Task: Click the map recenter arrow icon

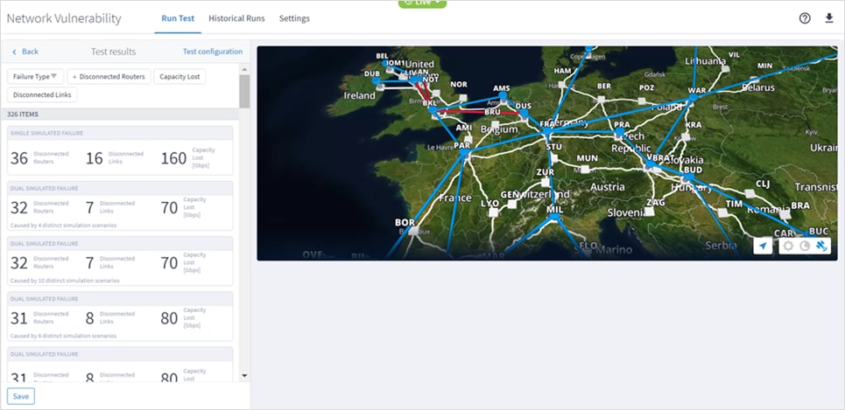Action: pyautogui.click(x=763, y=246)
